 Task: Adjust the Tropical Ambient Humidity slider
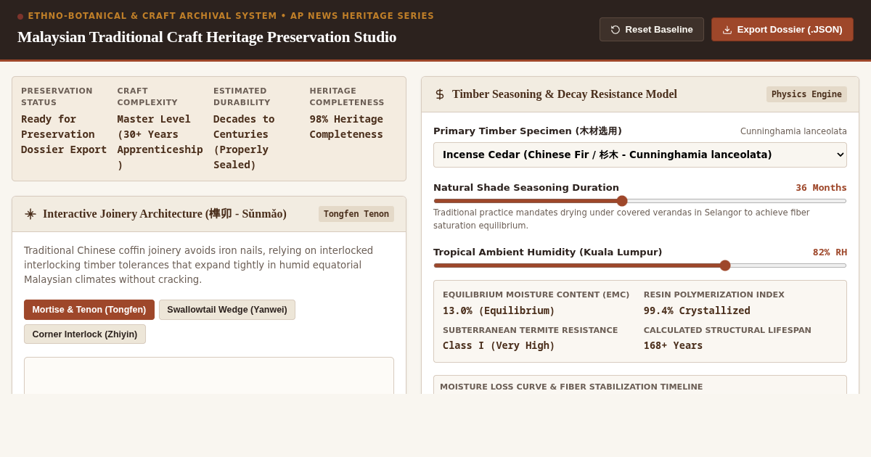(x=640, y=265)
